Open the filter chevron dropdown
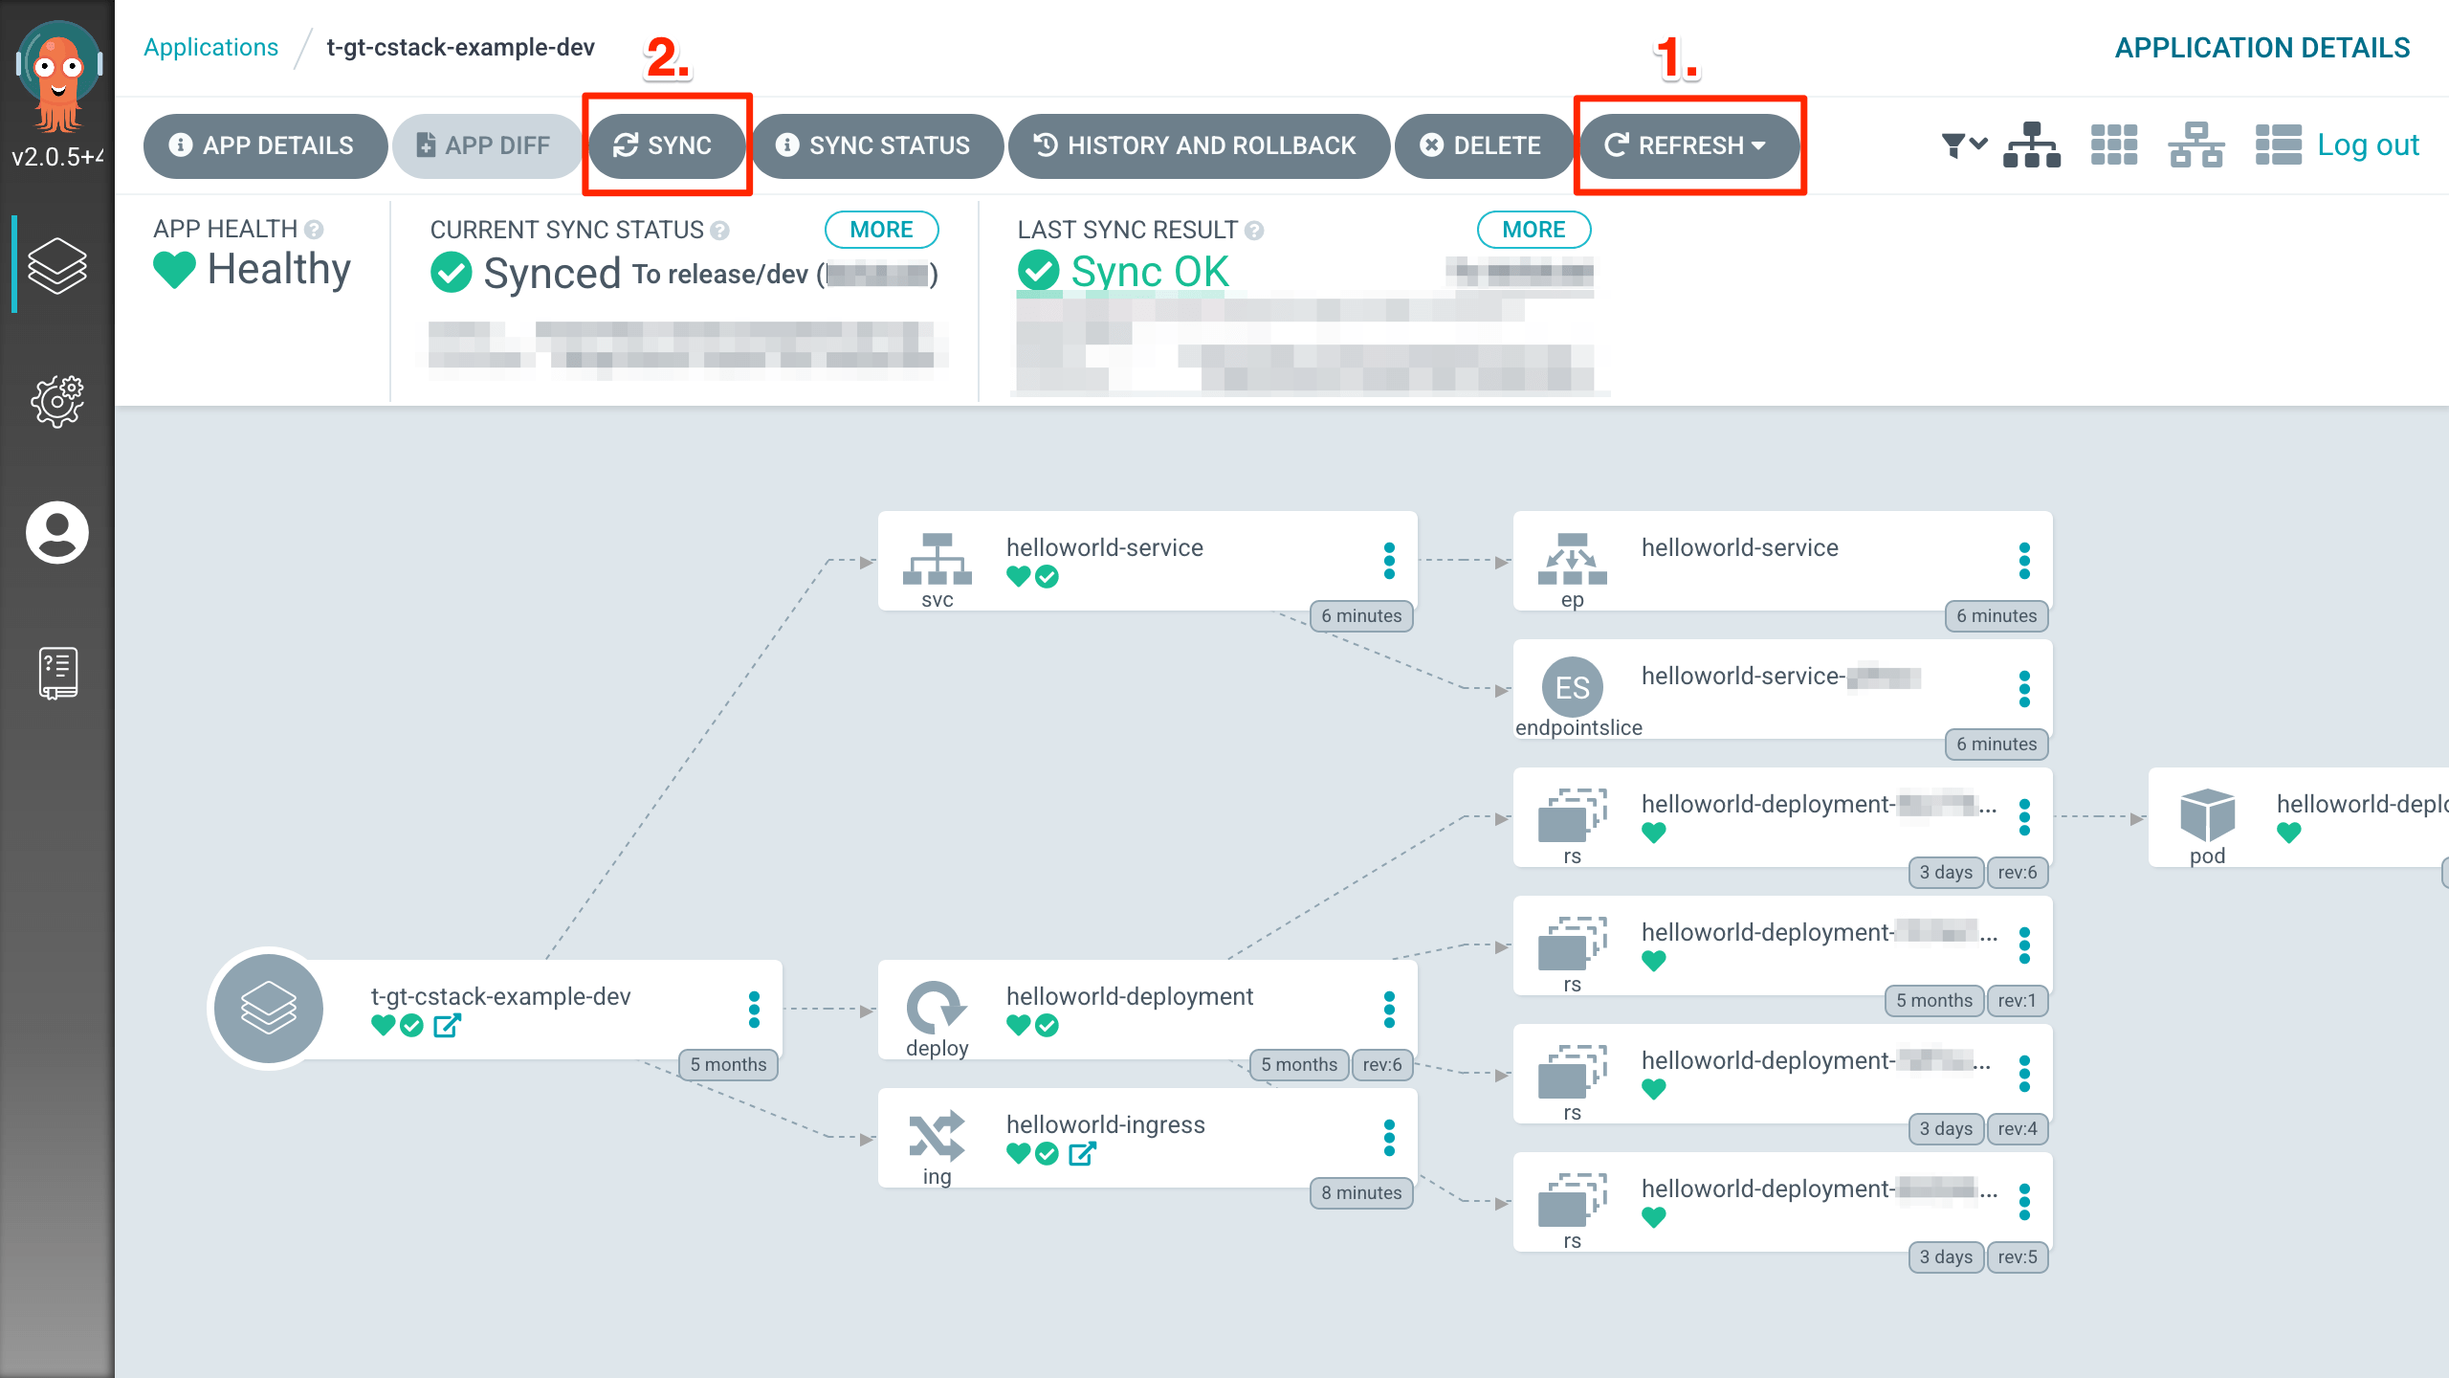The height and width of the screenshot is (1378, 2449). pyautogui.click(x=1978, y=144)
